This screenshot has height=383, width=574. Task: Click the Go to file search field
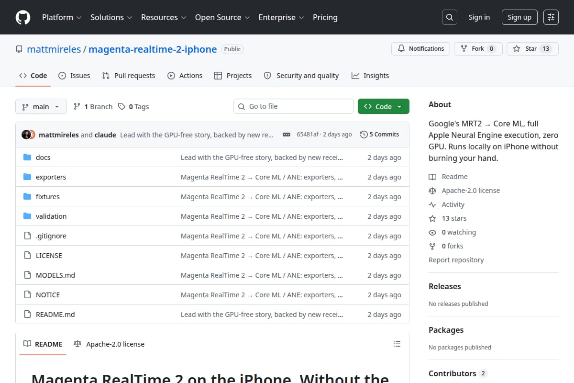point(294,106)
